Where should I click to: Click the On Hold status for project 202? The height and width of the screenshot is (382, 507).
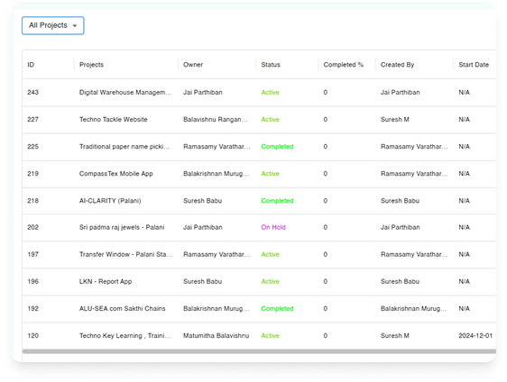pos(273,227)
